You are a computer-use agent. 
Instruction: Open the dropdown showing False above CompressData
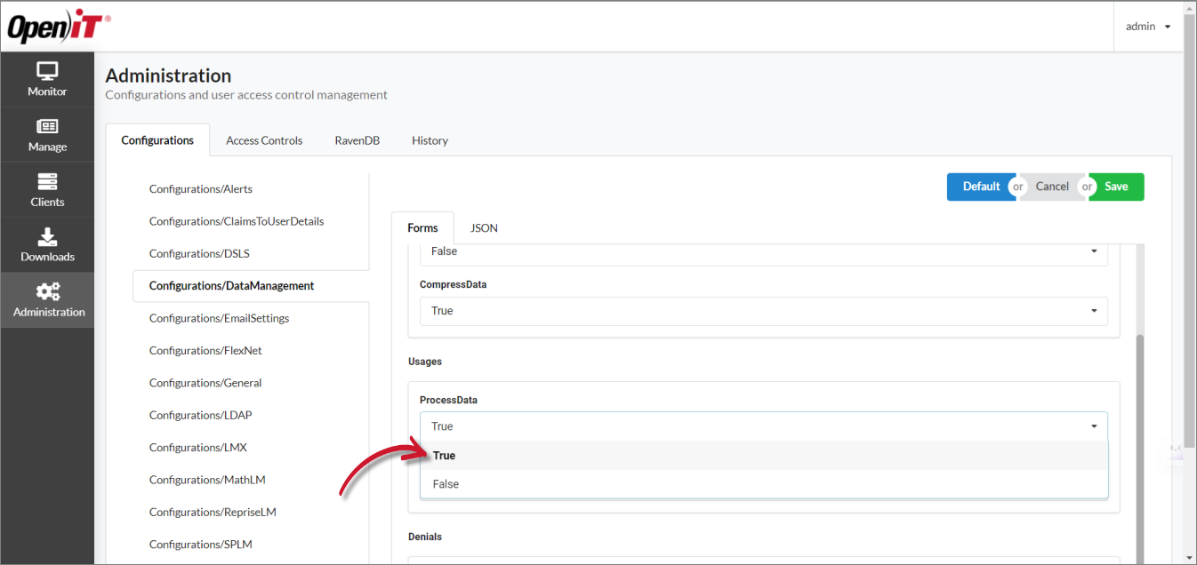coord(764,252)
